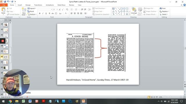This screenshot has width=186, height=104.
Task: Open the Arrange menu
Action: tap(134, 11)
